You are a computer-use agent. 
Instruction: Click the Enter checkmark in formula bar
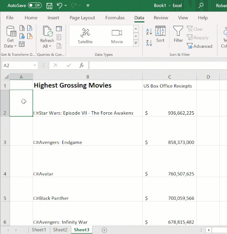[x=68, y=65]
